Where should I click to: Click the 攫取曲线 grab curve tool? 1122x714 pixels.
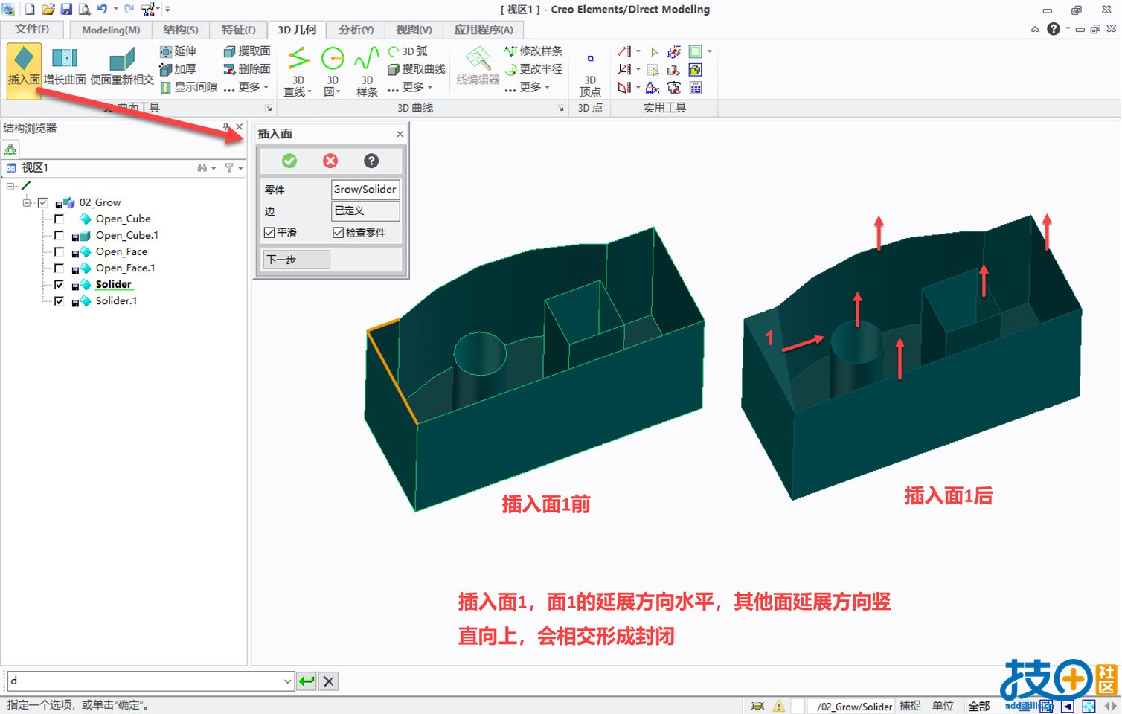click(417, 69)
